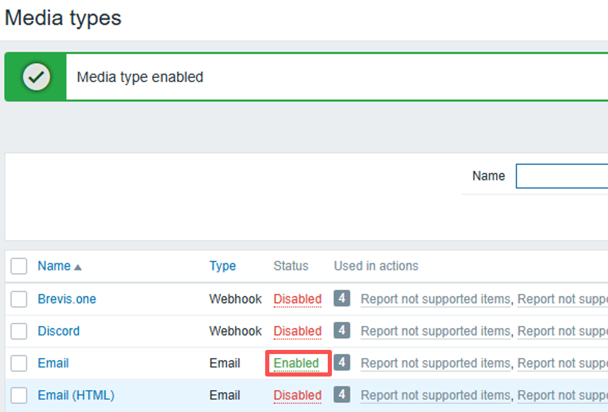Open the Email (HTML) media type

click(x=76, y=395)
